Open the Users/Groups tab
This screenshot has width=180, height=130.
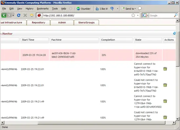pyautogui.click(x=86, y=23)
